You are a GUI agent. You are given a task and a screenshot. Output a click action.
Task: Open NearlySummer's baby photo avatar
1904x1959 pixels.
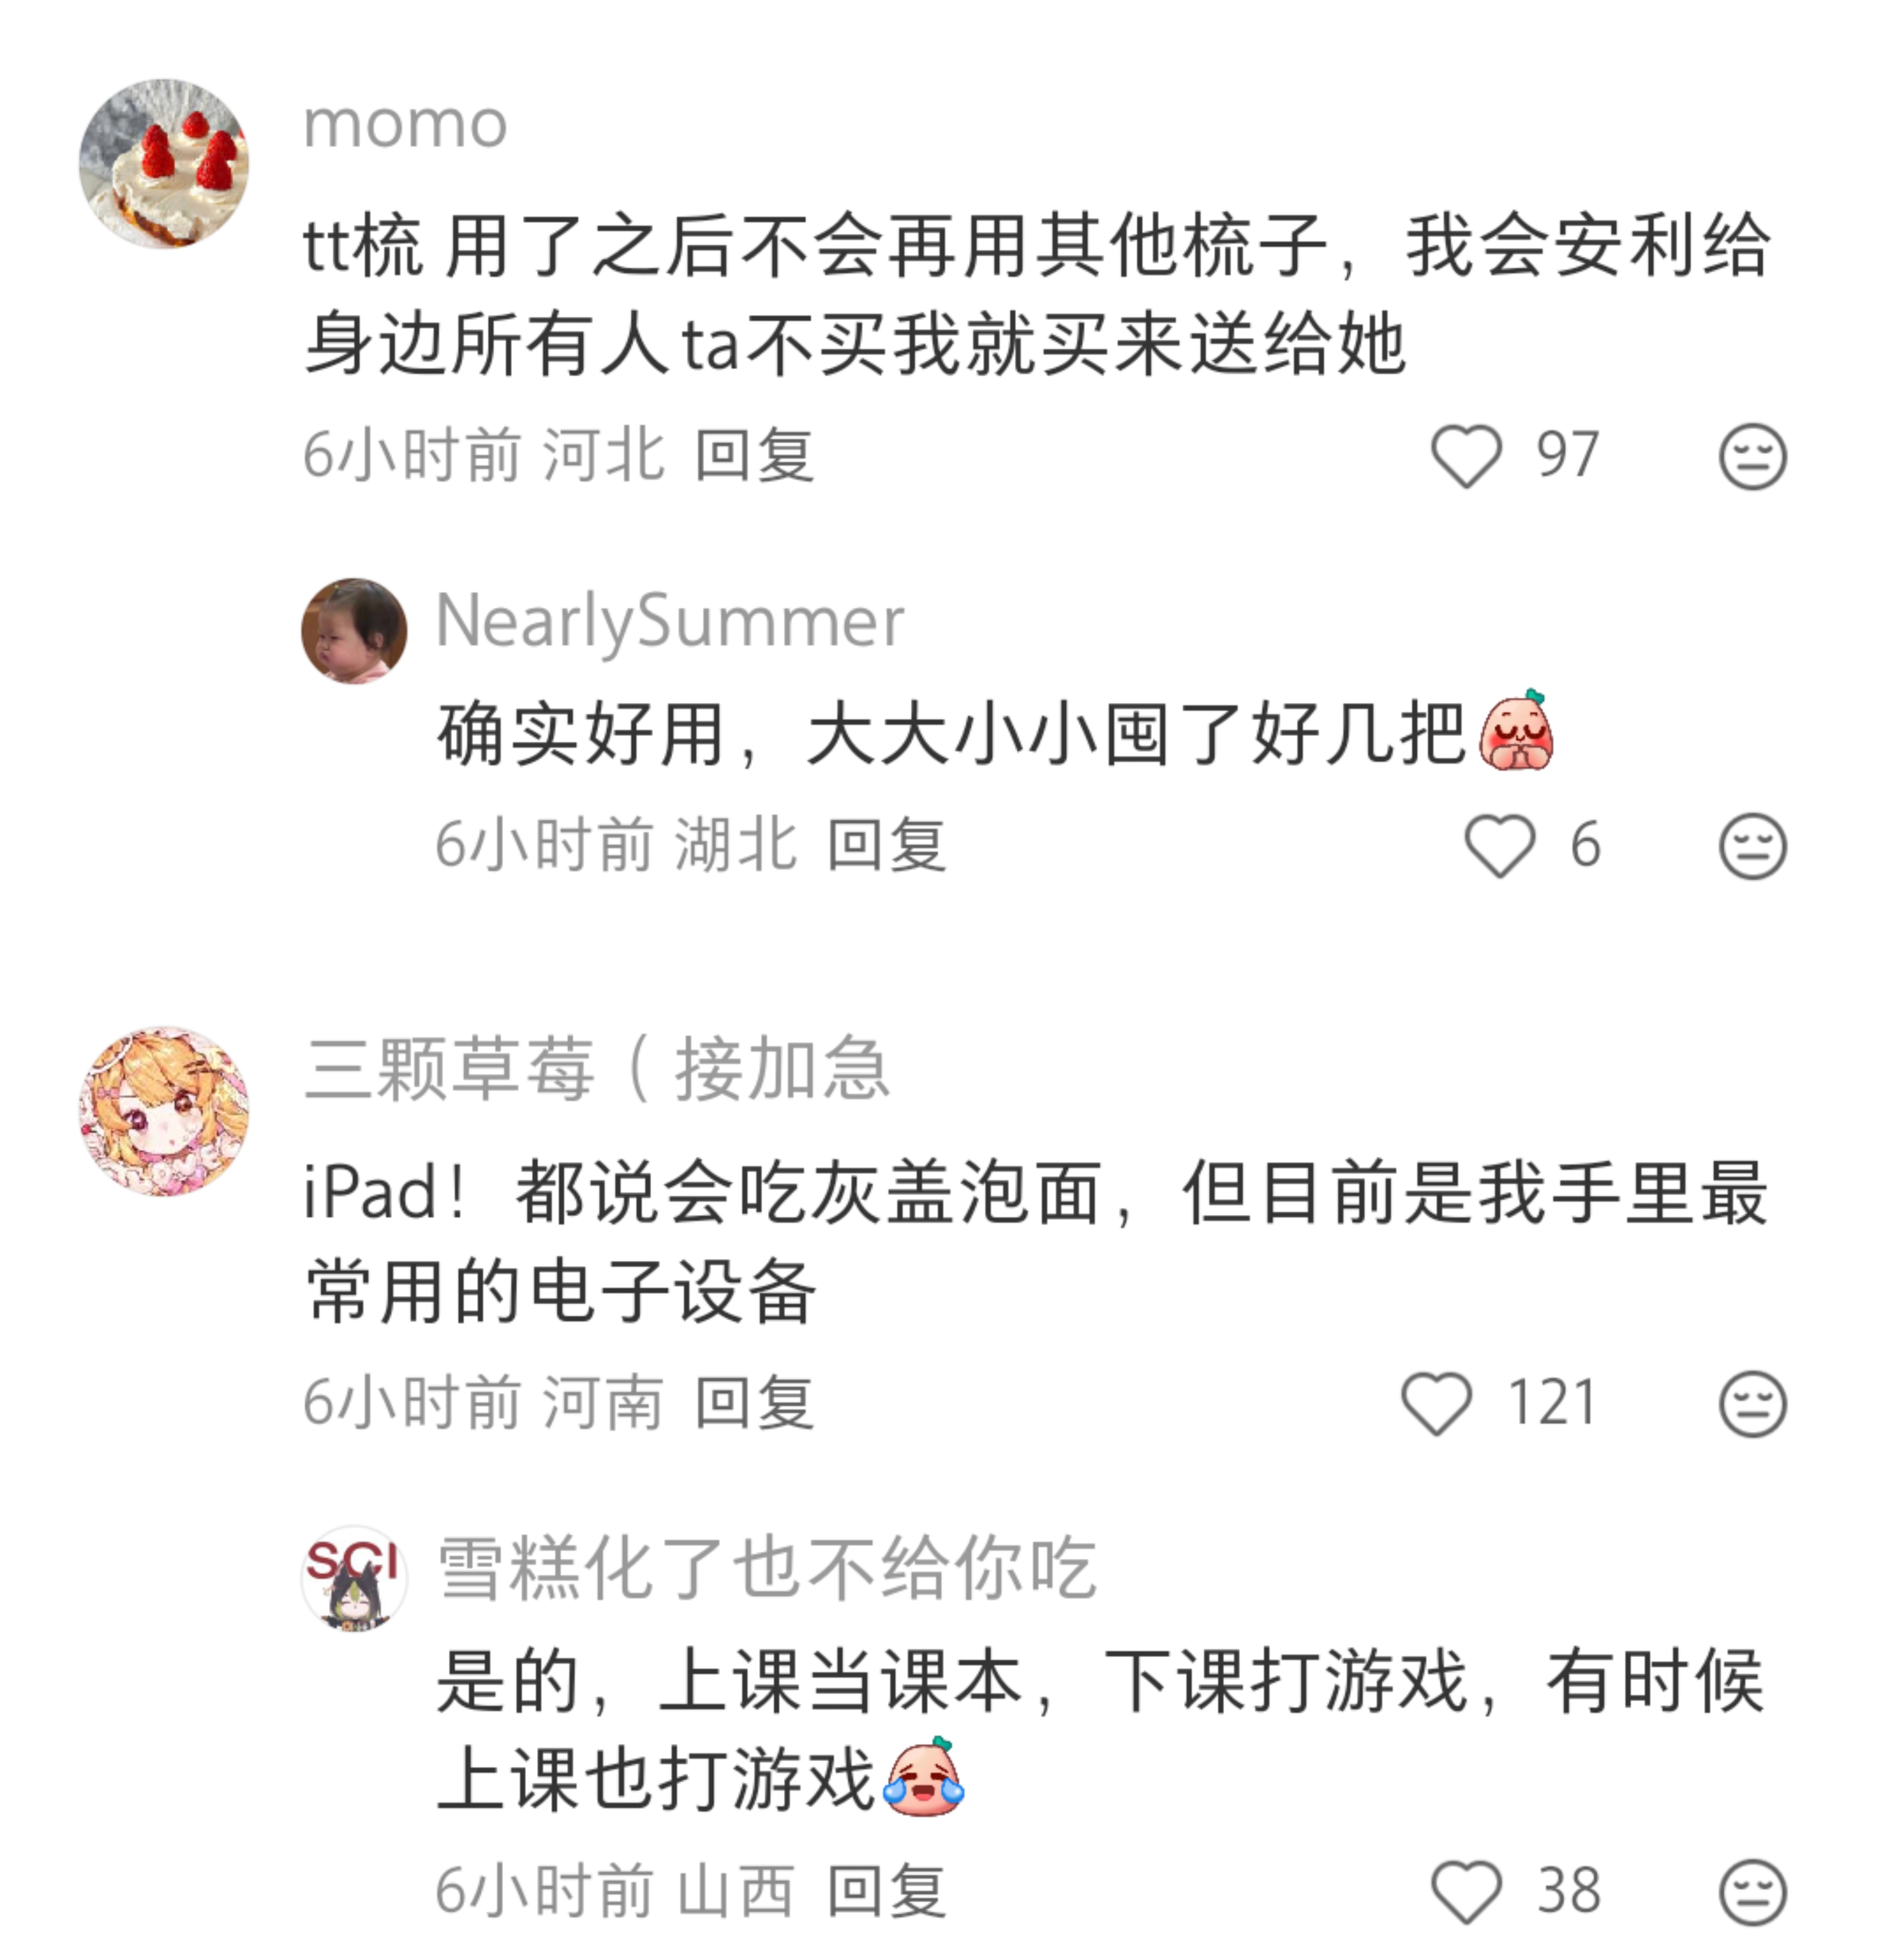pyautogui.click(x=354, y=631)
